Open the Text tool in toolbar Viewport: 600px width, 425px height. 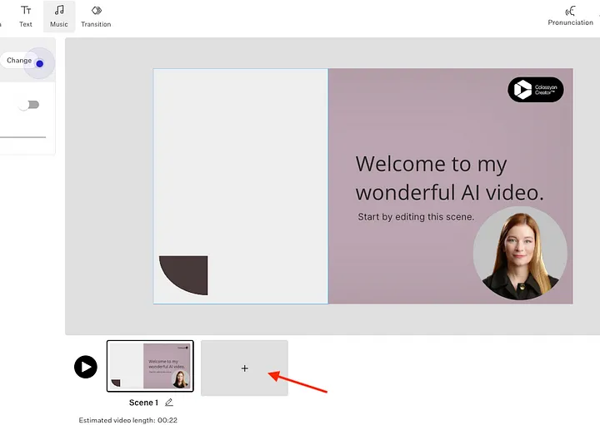pos(26,17)
